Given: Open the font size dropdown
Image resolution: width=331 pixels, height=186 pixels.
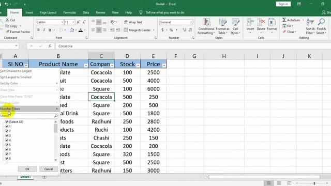Looking at the screenshot, I should click(x=73, y=22).
